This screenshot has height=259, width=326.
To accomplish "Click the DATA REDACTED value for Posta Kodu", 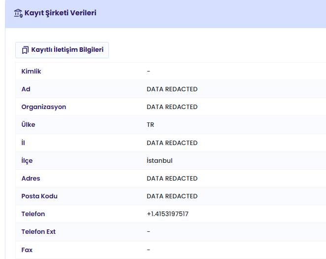I will tap(172, 196).
